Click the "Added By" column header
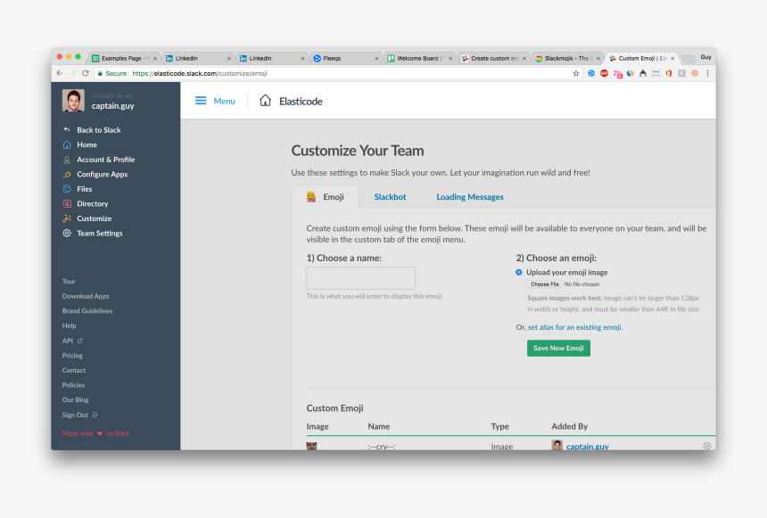 pos(569,426)
